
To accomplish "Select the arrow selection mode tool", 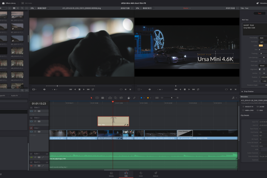I will 91,98.
